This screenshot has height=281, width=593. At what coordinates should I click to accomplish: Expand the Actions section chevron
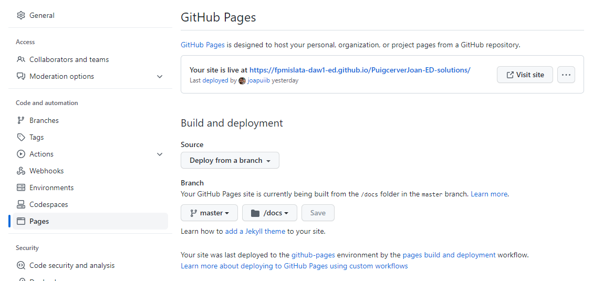160,154
